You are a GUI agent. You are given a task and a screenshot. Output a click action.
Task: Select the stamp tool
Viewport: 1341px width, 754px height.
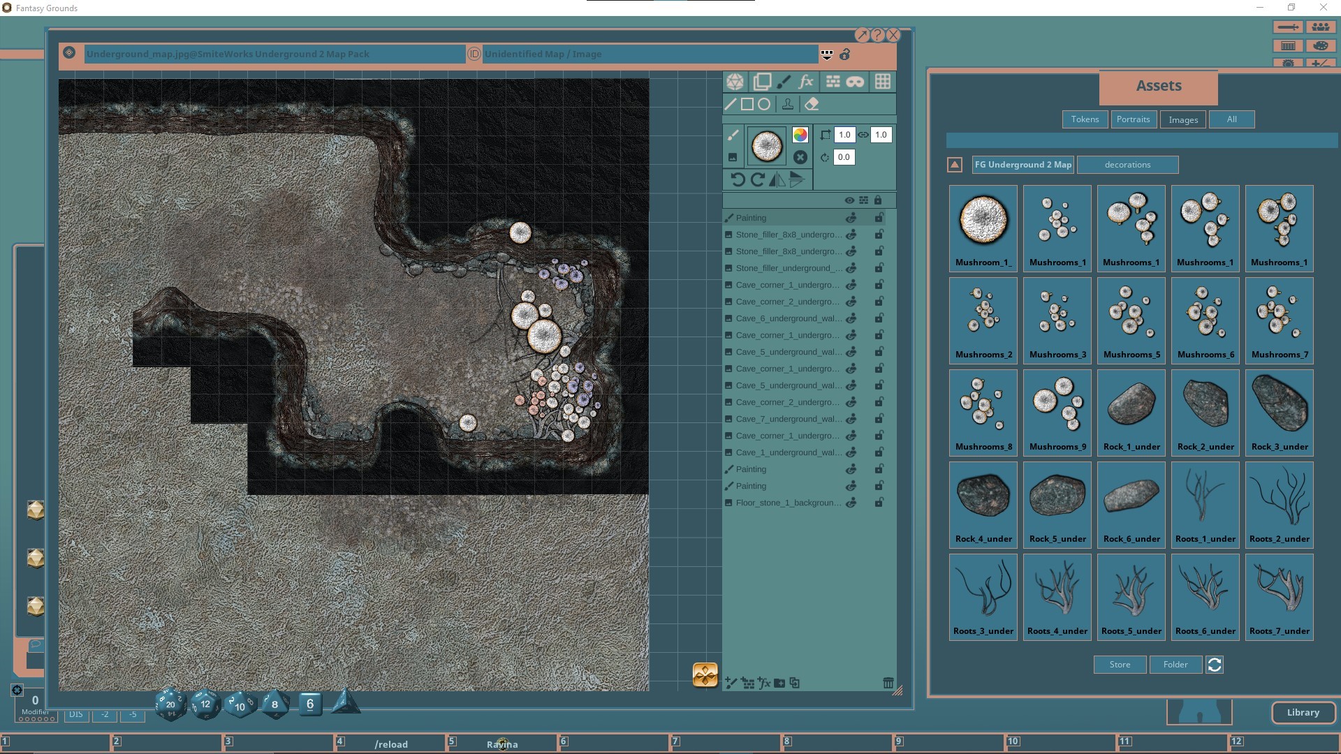pyautogui.click(x=787, y=105)
